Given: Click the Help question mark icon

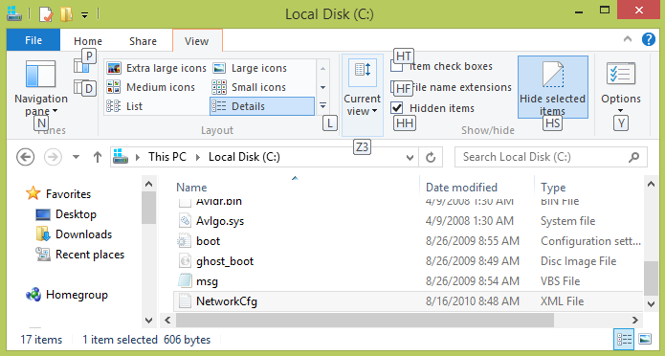Looking at the screenshot, I should 648,39.
